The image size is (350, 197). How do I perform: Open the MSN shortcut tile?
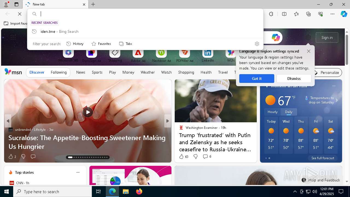(231, 56)
